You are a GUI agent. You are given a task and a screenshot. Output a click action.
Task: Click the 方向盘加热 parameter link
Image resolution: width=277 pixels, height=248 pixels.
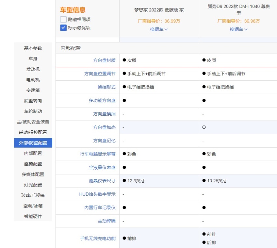(104, 127)
